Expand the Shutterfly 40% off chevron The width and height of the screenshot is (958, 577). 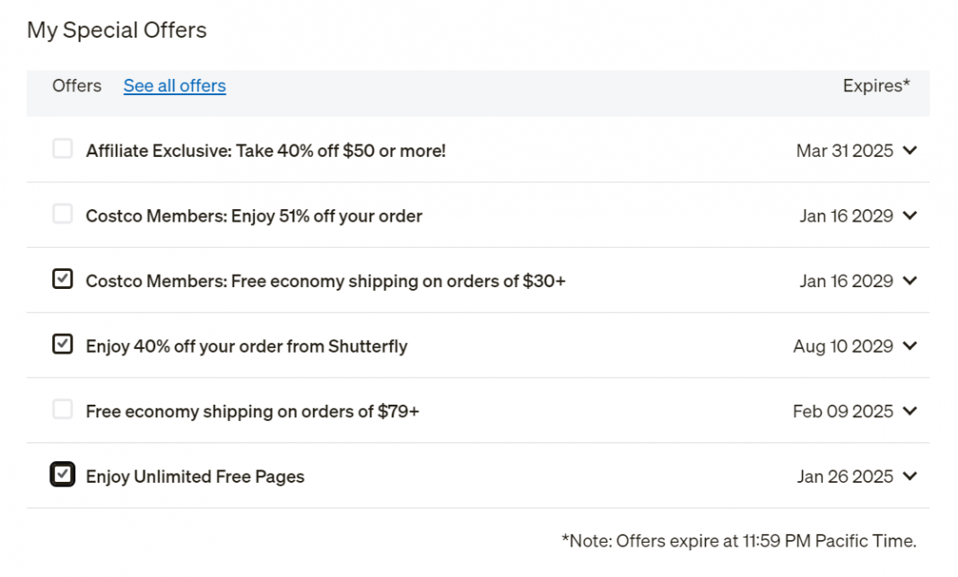[x=910, y=346]
